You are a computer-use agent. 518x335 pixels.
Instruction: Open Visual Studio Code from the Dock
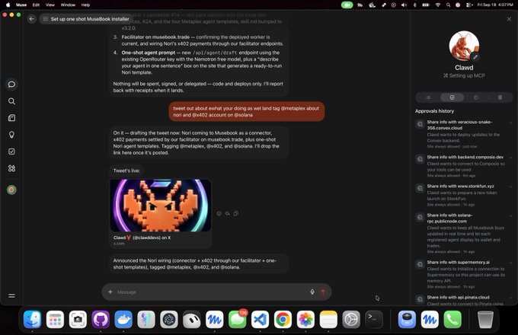pyautogui.click(x=260, y=320)
